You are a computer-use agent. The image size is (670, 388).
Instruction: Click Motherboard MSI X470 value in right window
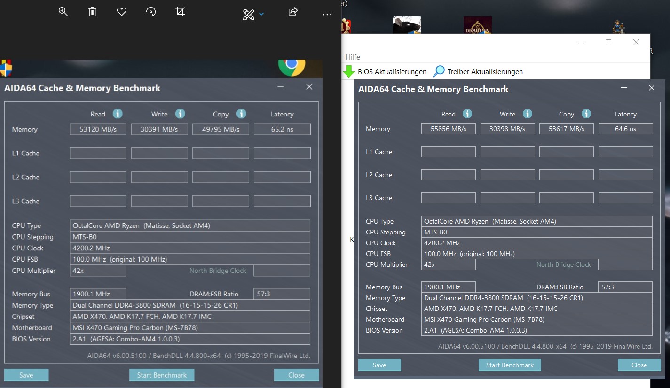tap(536, 319)
